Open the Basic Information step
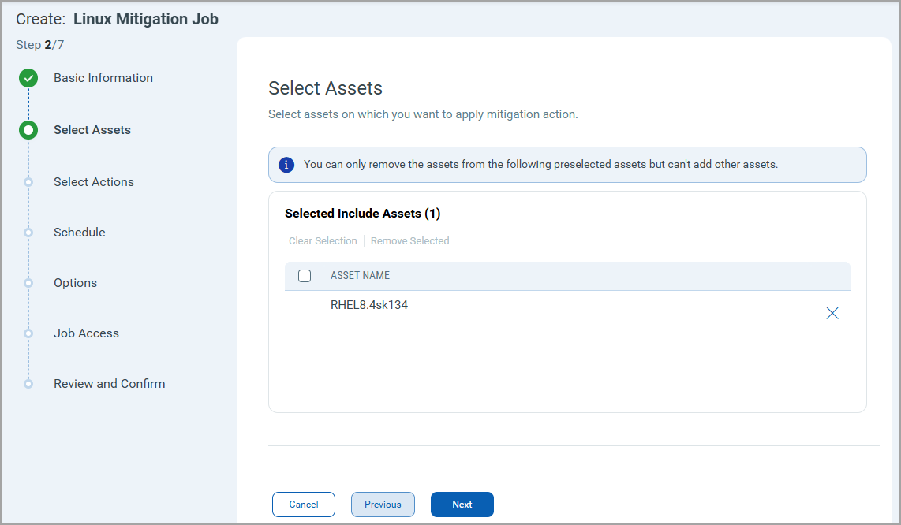The image size is (901, 525). point(103,78)
